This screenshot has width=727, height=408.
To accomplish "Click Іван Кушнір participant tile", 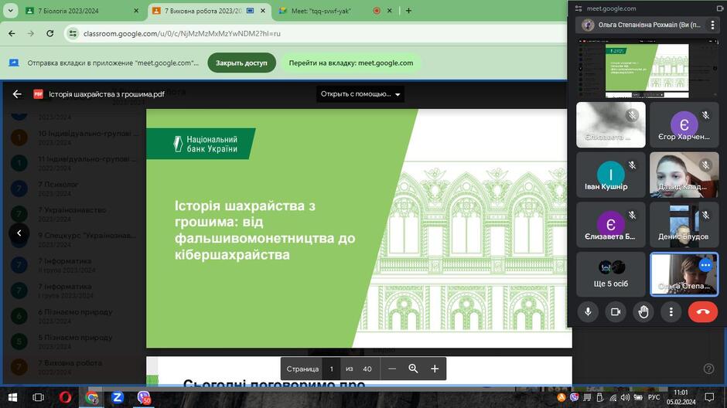I will (611, 175).
